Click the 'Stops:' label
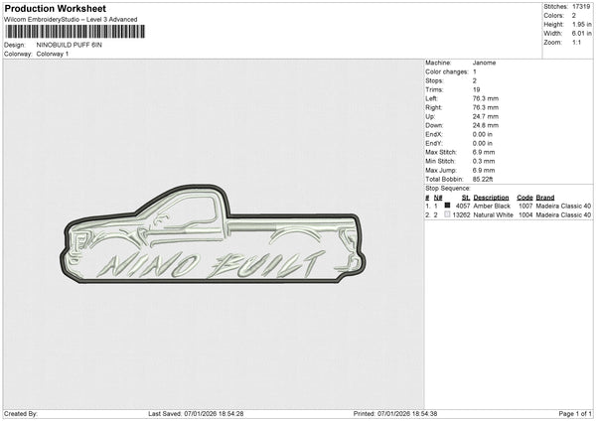 click(434, 81)
